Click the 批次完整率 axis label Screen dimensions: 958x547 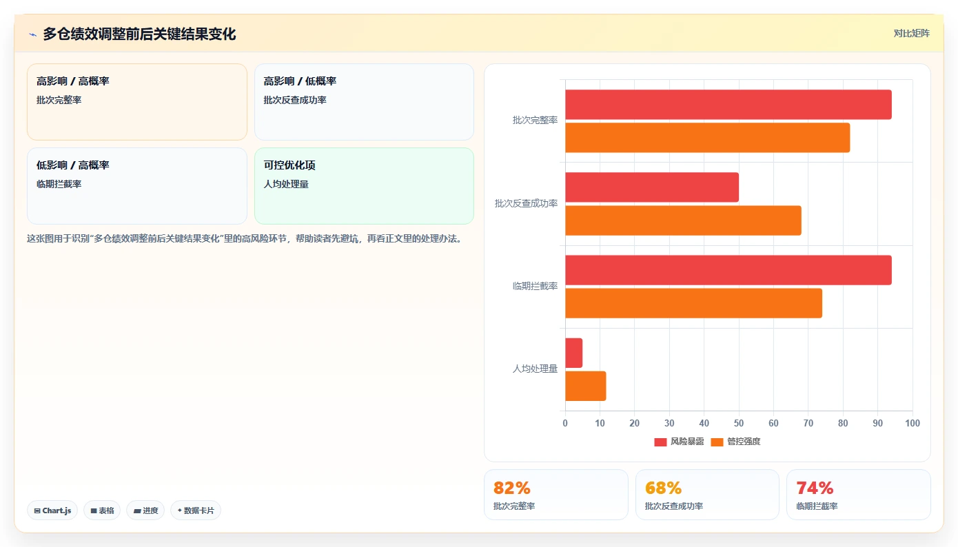point(535,121)
